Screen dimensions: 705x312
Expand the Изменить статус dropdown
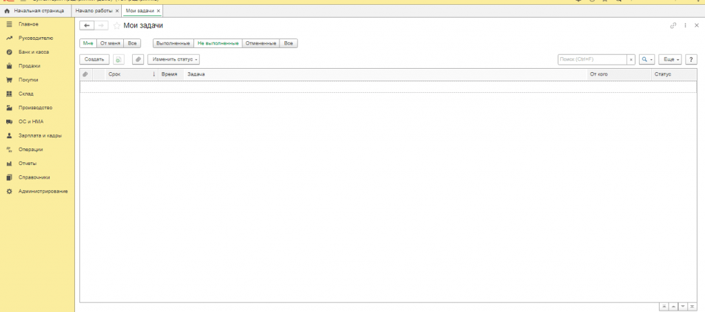173,59
